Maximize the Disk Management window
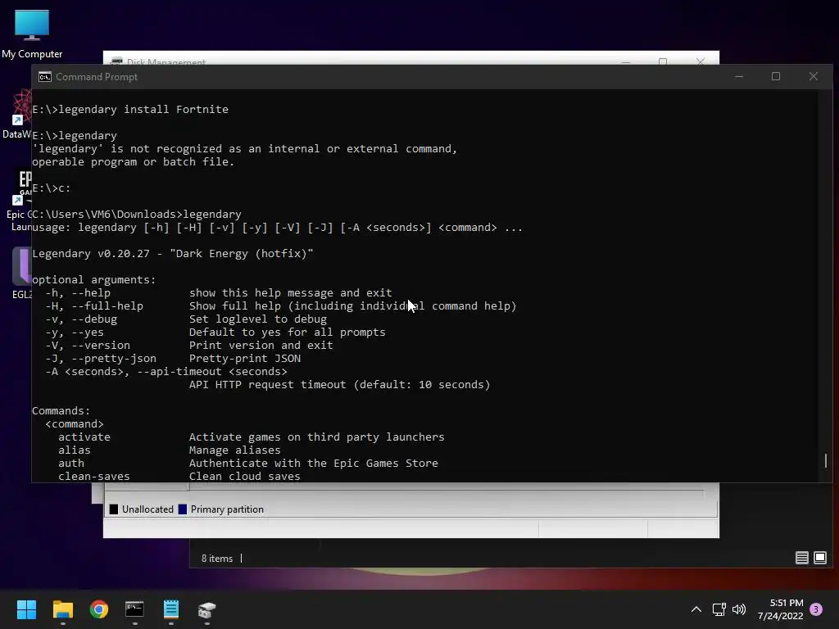Screen dimensions: 839x629 click(663, 61)
